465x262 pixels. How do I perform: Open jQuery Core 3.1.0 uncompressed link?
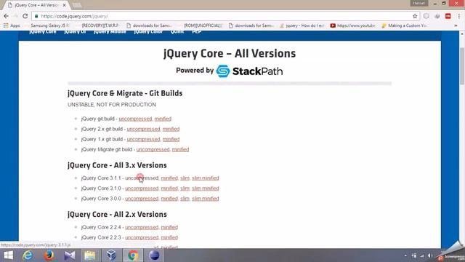point(142,188)
